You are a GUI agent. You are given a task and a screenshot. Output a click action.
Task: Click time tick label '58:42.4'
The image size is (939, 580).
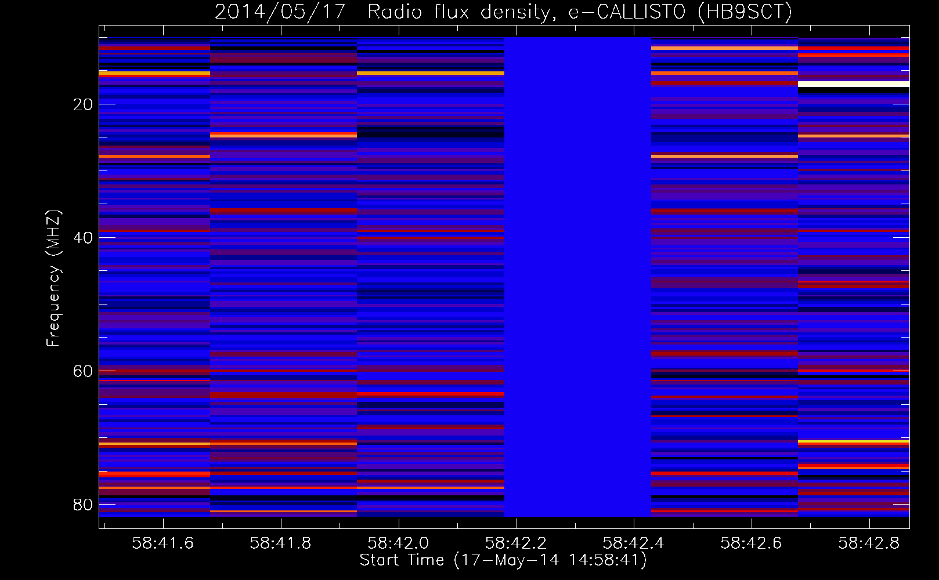[633, 543]
